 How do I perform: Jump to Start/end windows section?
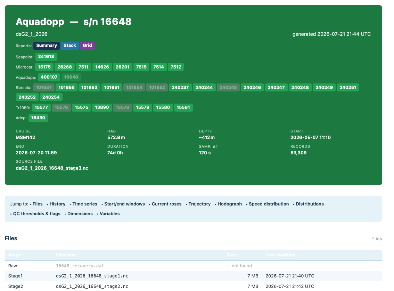pyautogui.click(x=124, y=204)
